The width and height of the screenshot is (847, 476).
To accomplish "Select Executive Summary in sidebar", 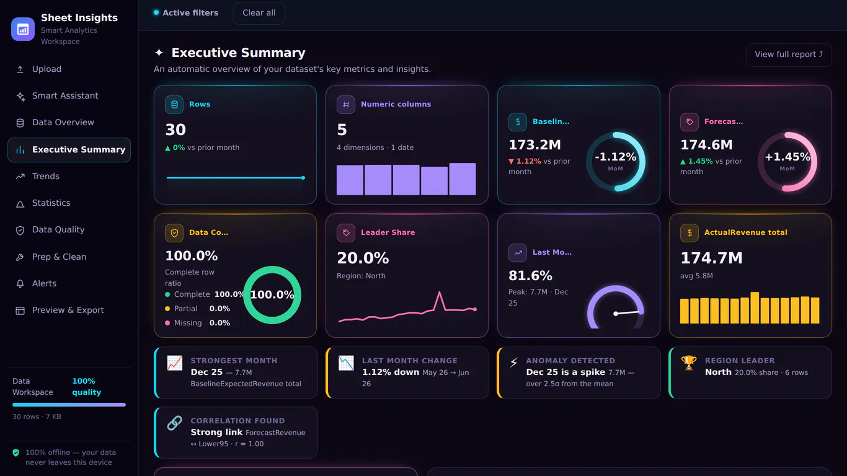I will click(x=69, y=150).
